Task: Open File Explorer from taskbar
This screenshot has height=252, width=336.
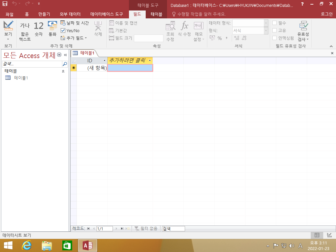Action: pos(47,245)
